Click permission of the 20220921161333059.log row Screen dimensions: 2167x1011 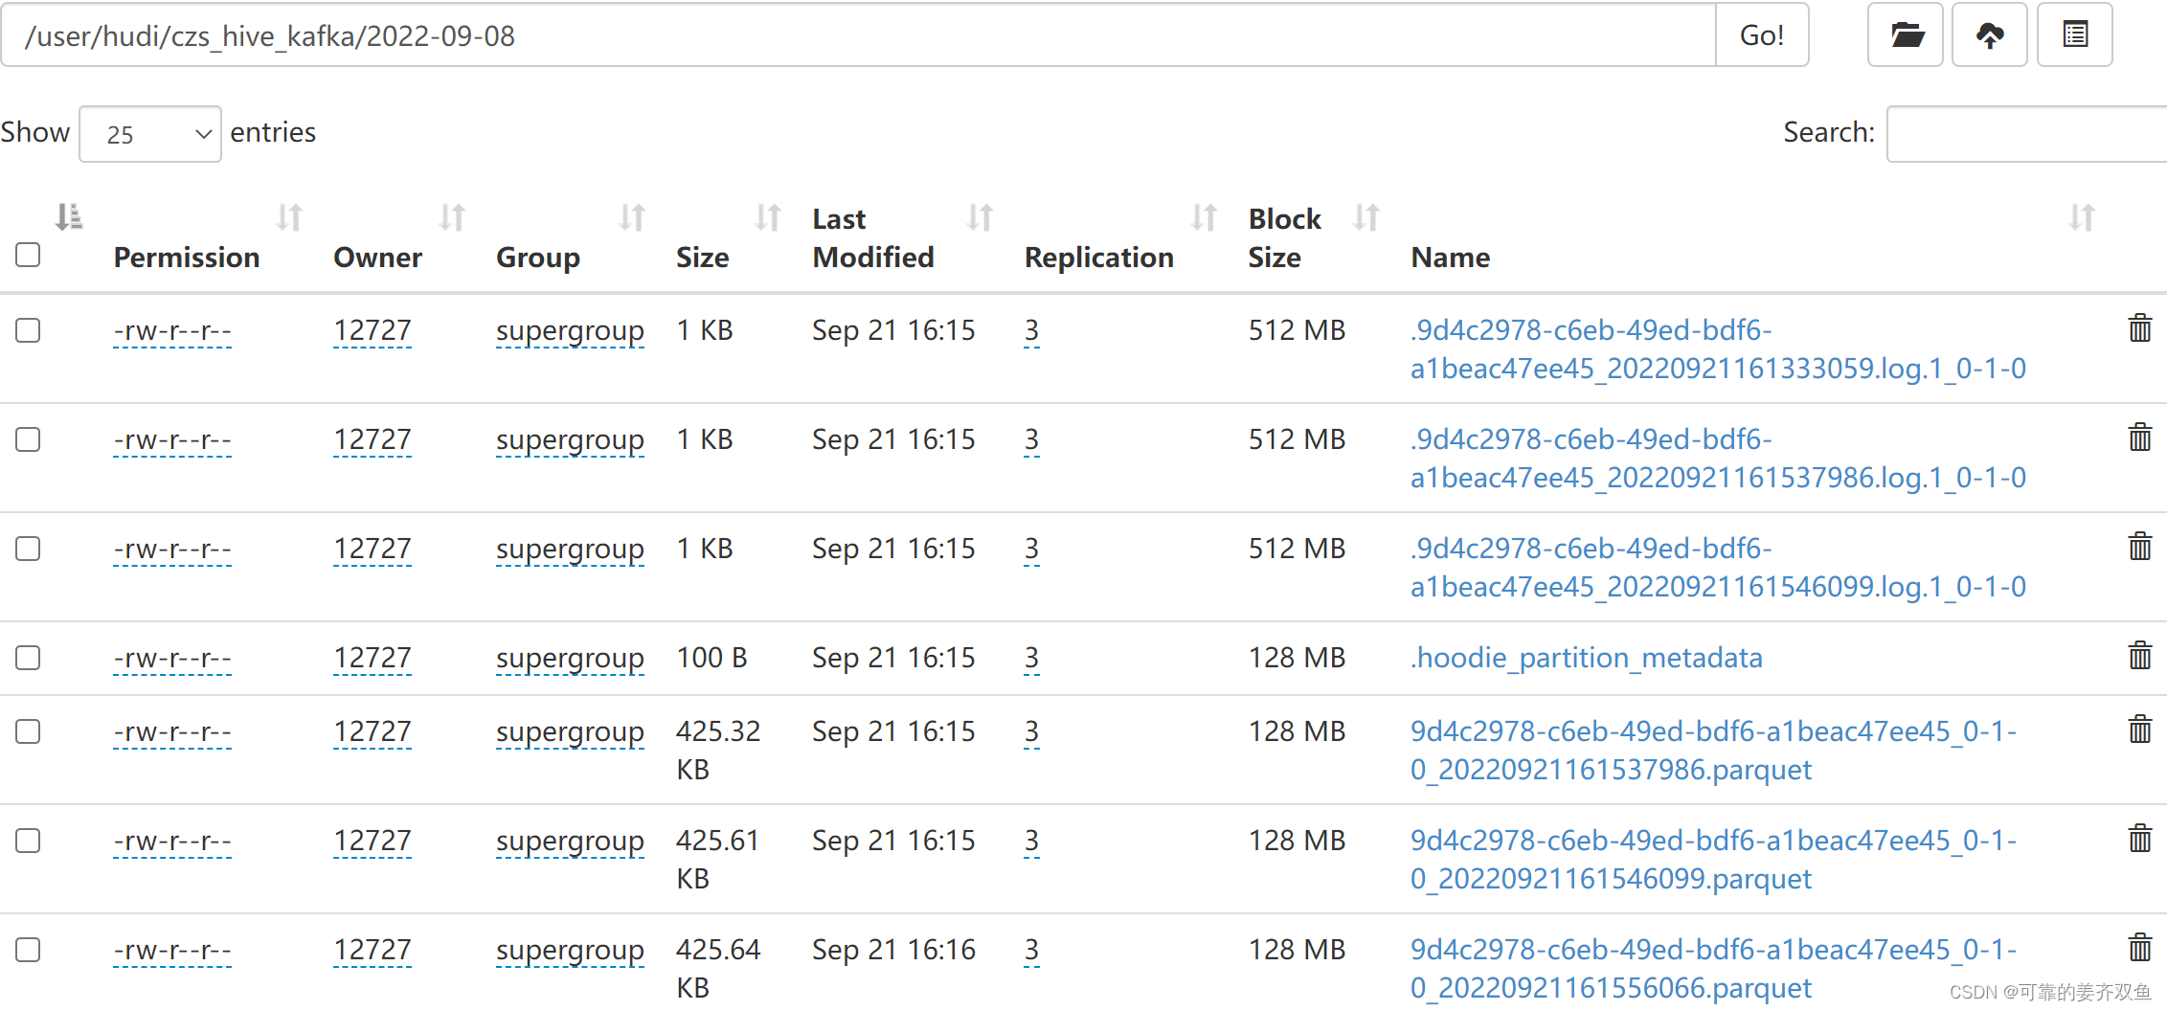pyautogui.click(x=172, y=330)
